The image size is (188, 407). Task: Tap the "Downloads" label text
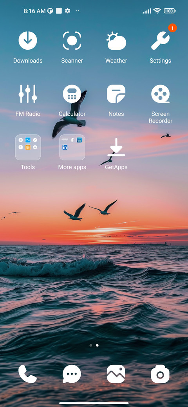tap(28, 61)
